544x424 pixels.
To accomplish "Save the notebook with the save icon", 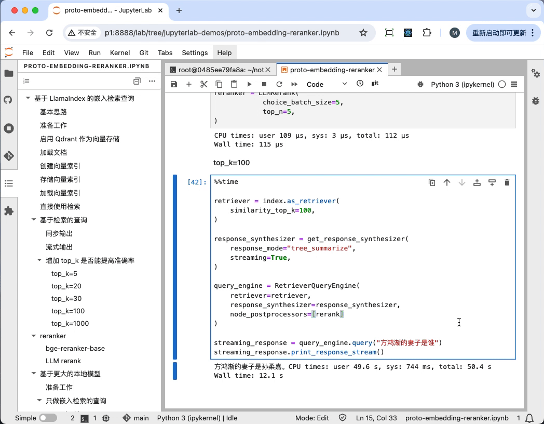I will pos(174,84).
